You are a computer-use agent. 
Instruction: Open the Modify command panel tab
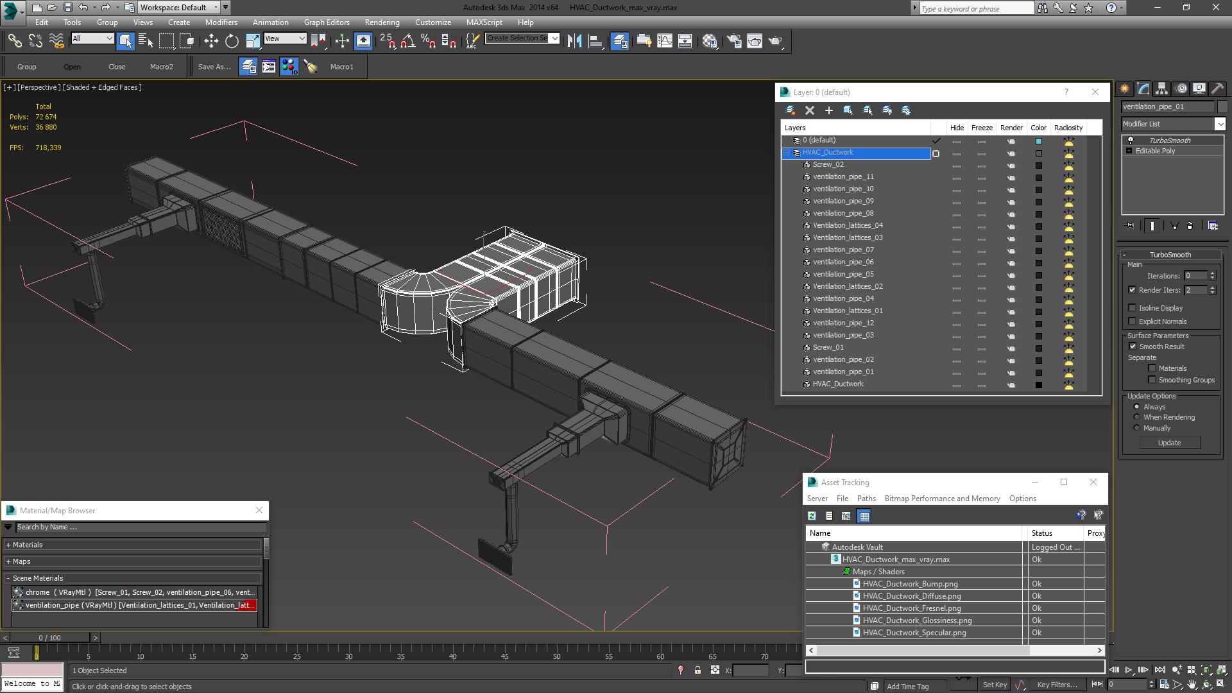(1143, 89)
